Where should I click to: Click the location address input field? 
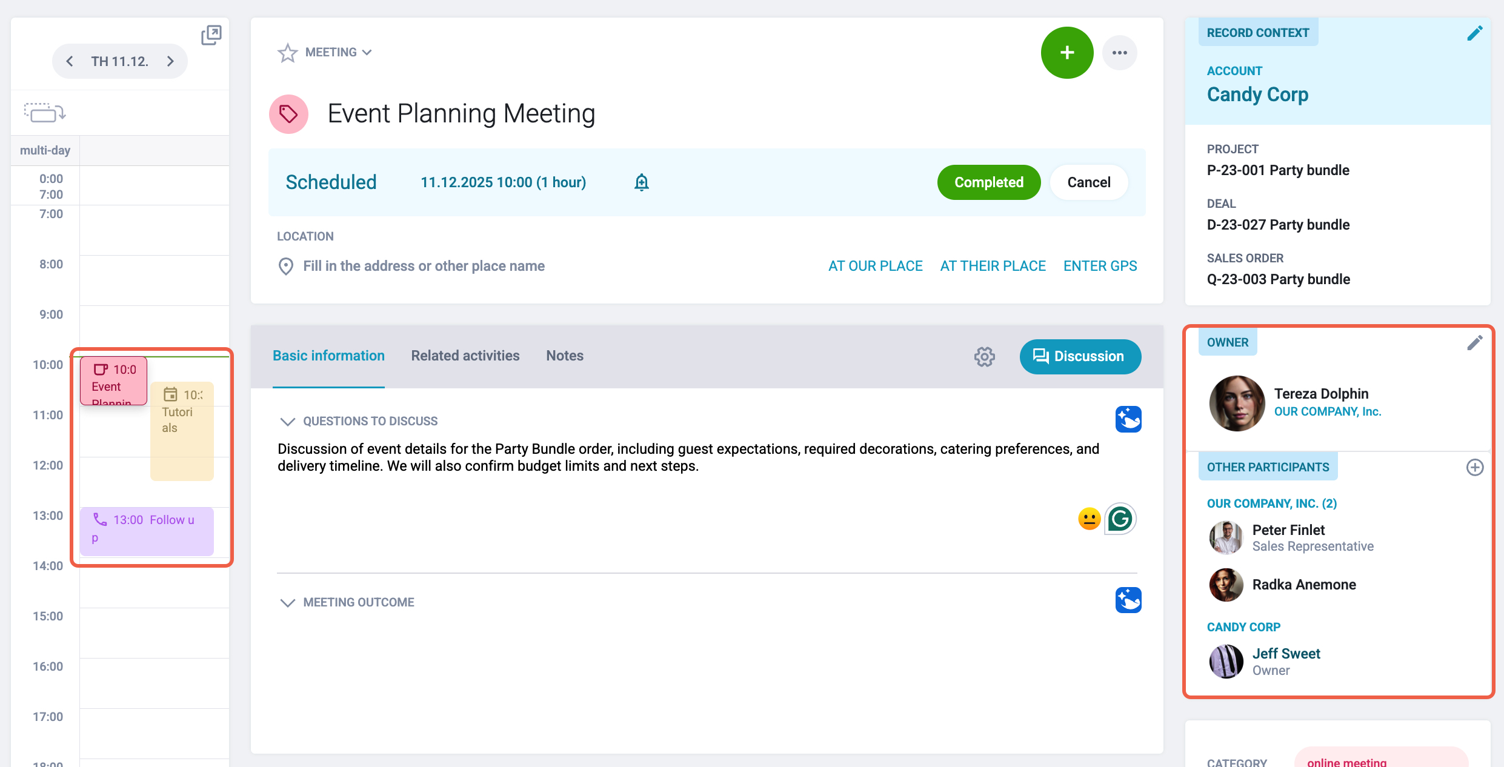(x=424, y=266)
